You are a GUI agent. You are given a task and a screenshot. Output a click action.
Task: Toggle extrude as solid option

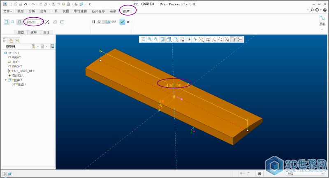(x=6, y=22)
